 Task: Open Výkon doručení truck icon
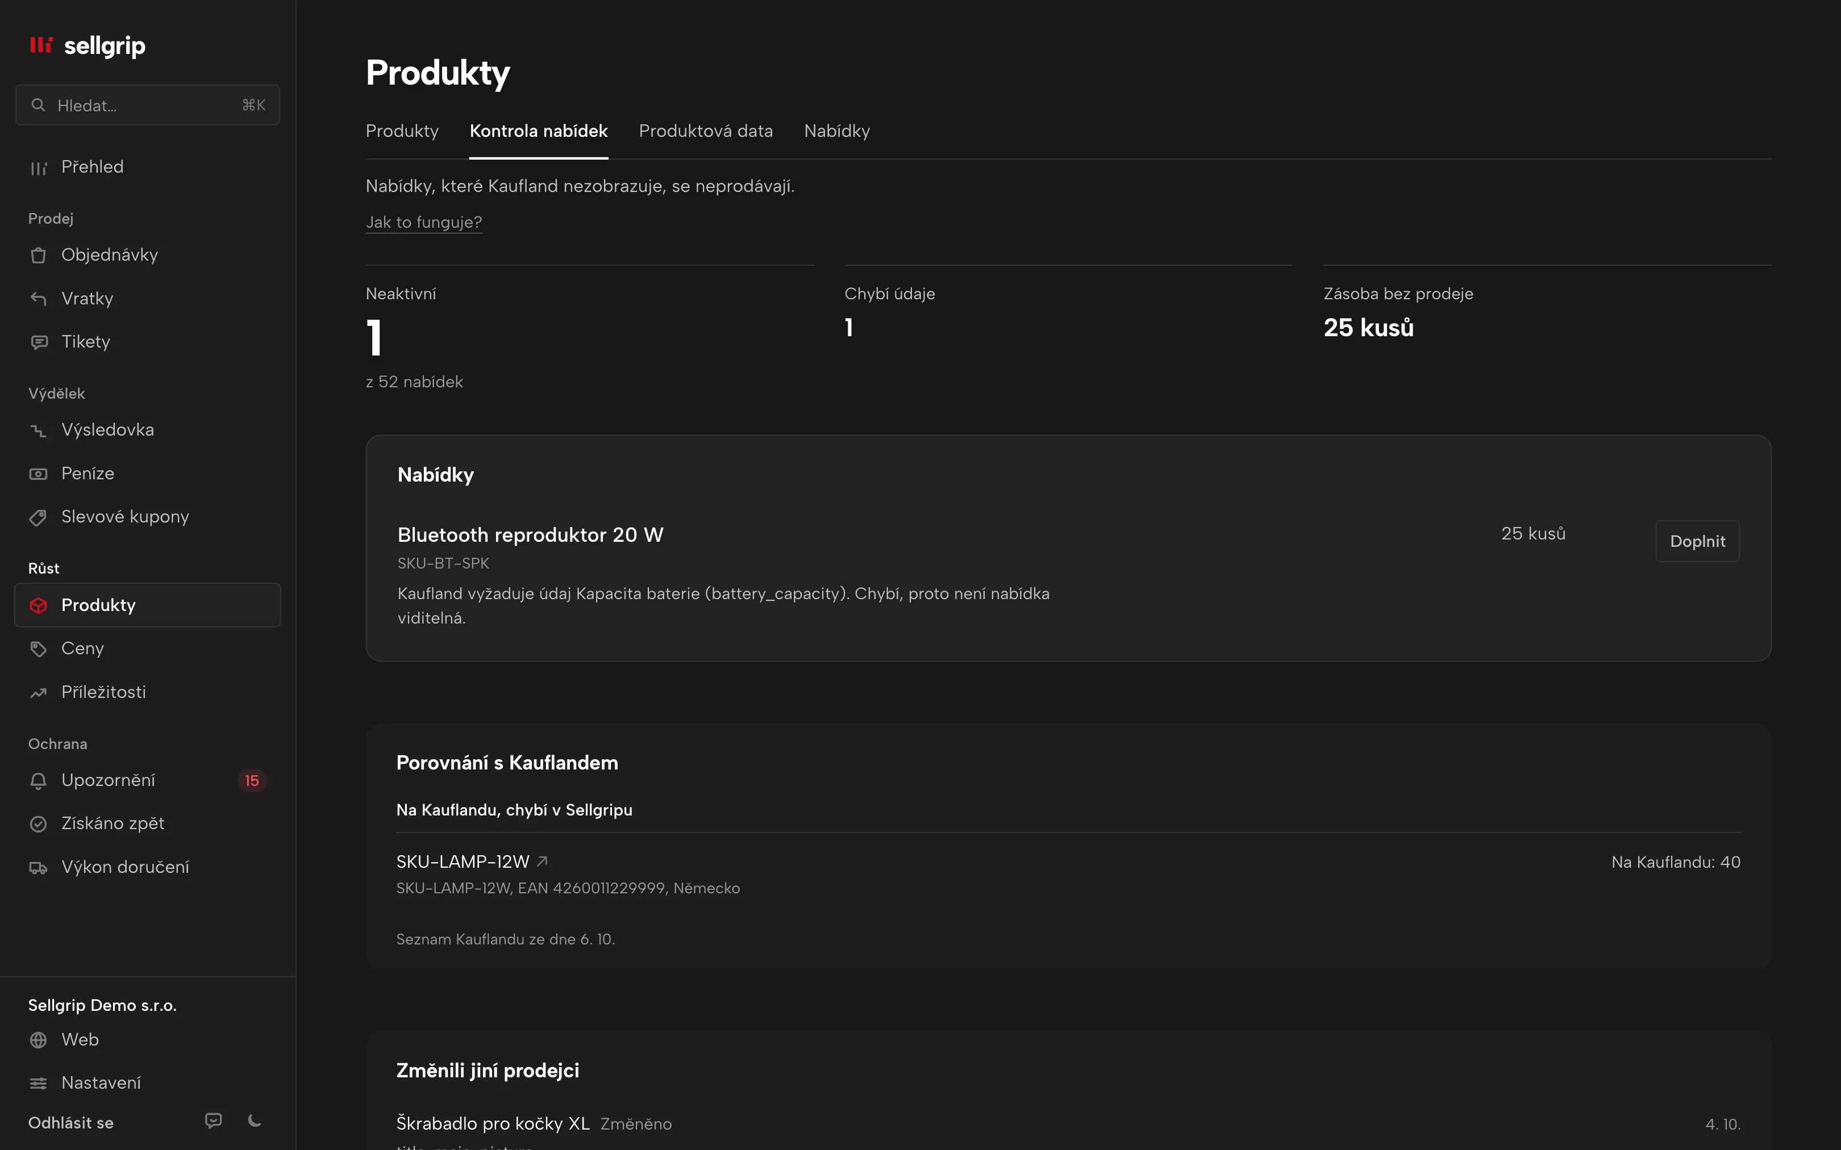coord(38,867)
